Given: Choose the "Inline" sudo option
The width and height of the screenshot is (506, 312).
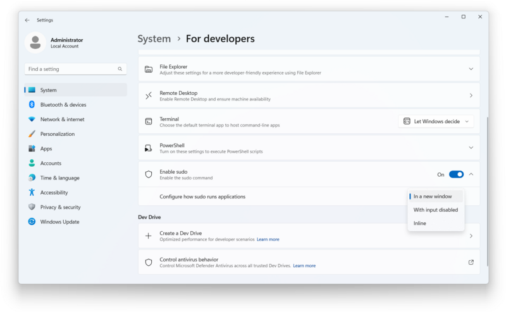Looking at the screenshot, I should 420,223.
